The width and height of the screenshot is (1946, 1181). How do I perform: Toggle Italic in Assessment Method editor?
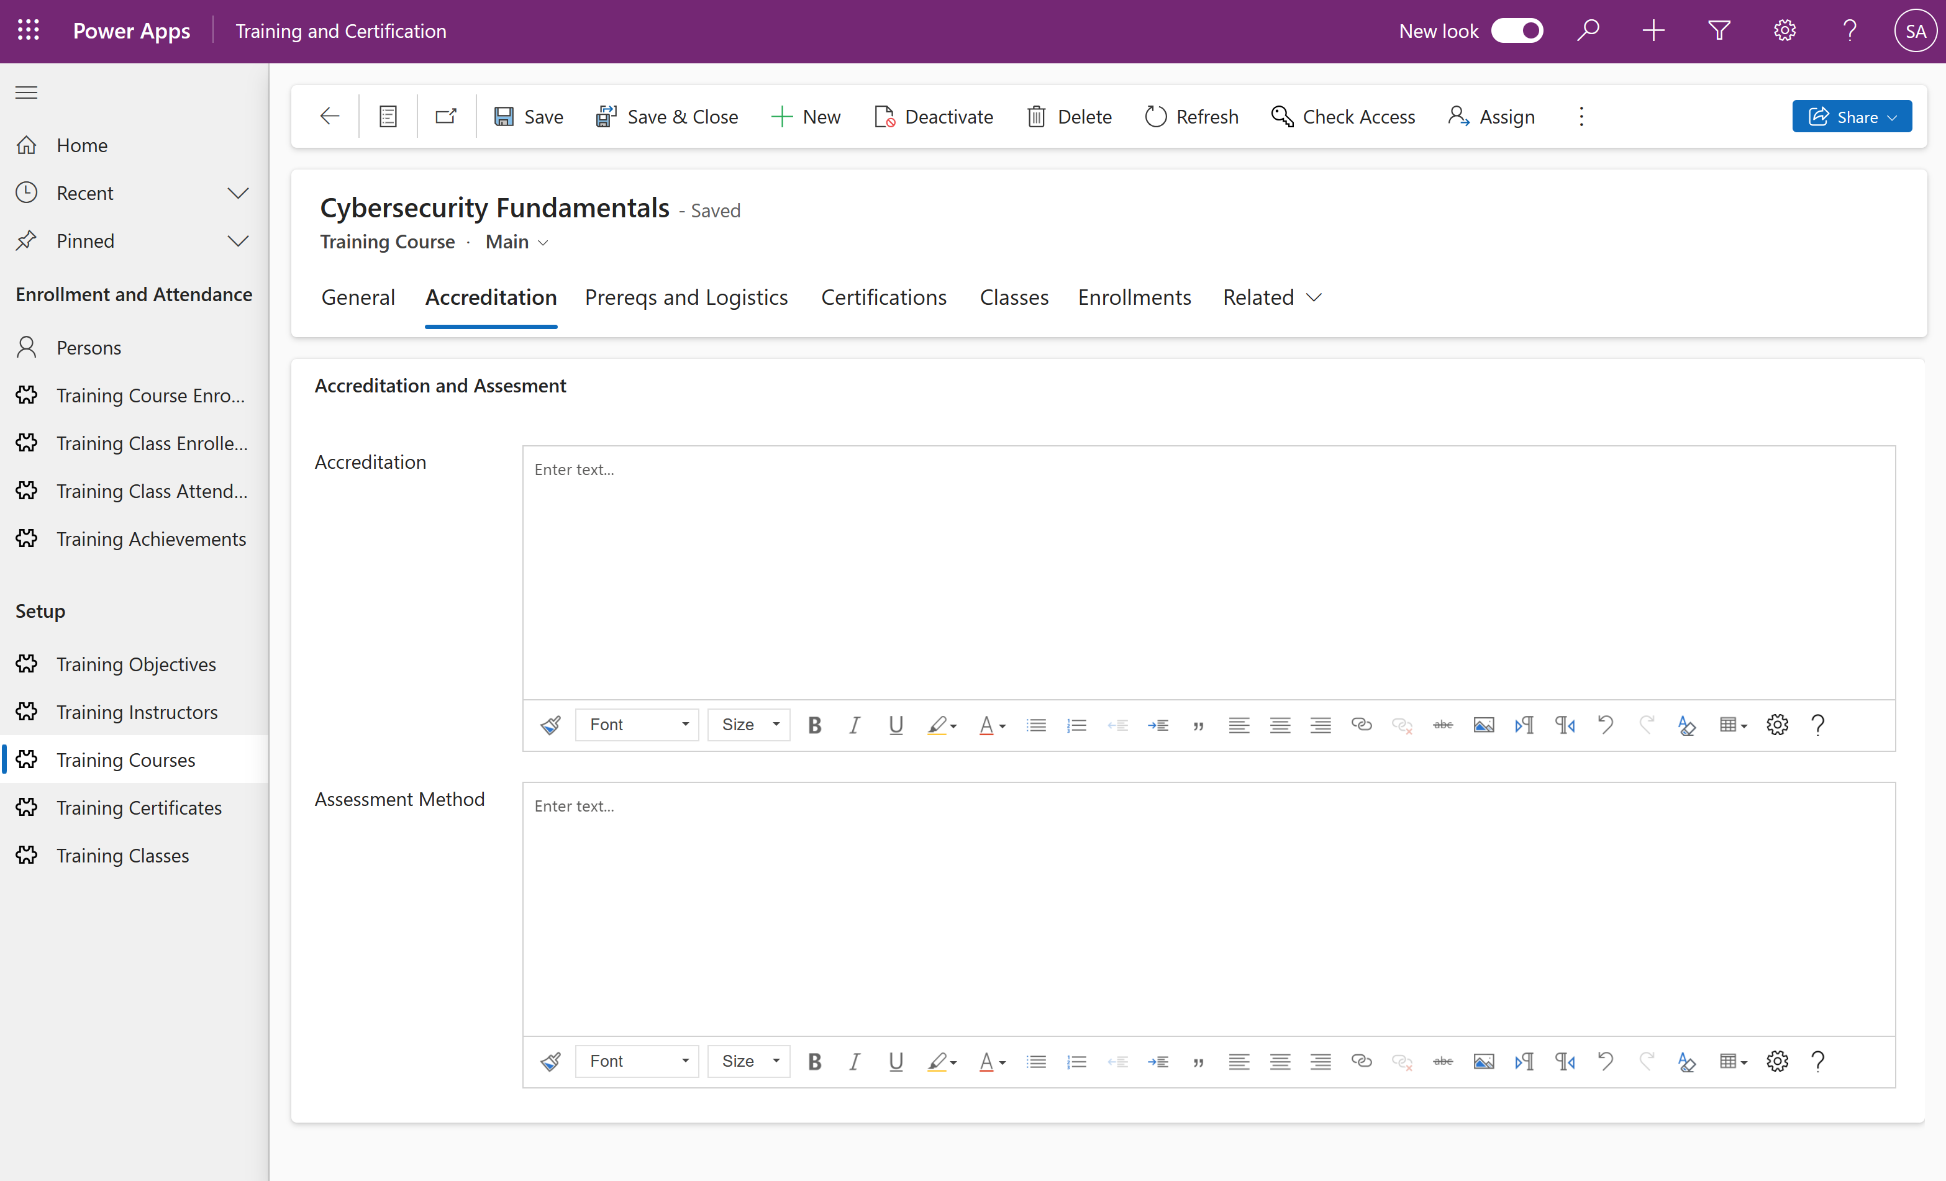[855, 1061]
